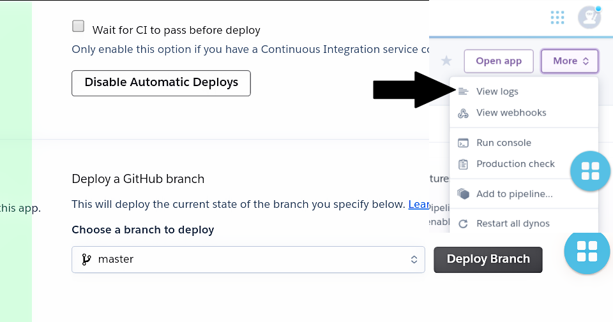Follow the Learn more link
613x322 pixels.
pos(419,204)
